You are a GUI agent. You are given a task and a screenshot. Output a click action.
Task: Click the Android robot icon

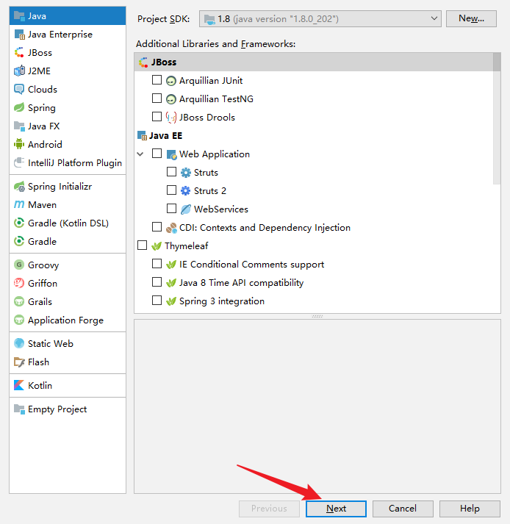[19, 144]
